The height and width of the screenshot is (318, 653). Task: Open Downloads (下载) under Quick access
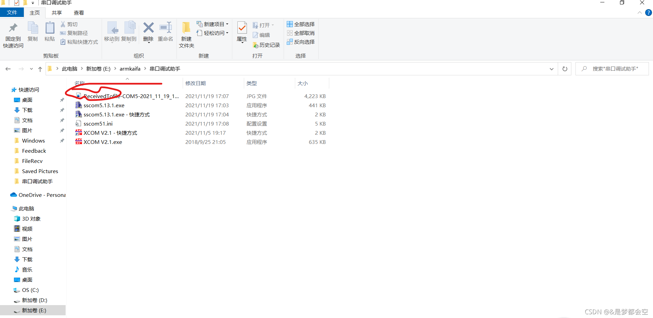(x=27, y=110)
